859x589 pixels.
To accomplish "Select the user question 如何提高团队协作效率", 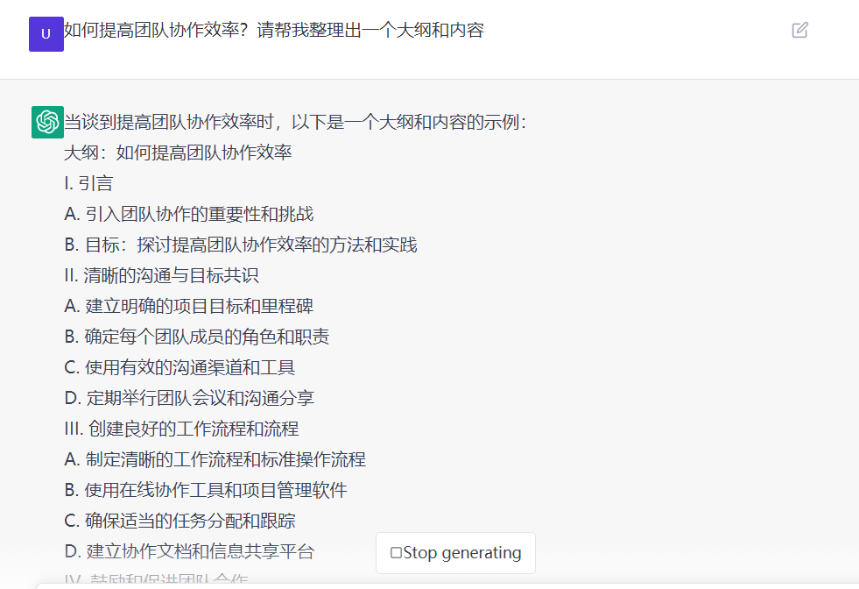I will click(271, 30).
